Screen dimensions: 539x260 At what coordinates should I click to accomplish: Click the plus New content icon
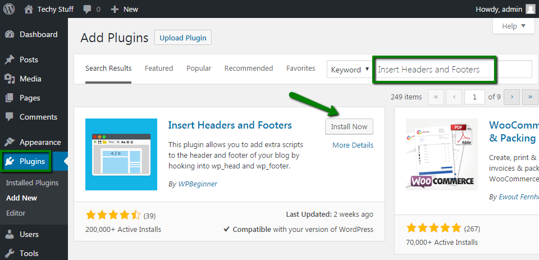(115, 10)
